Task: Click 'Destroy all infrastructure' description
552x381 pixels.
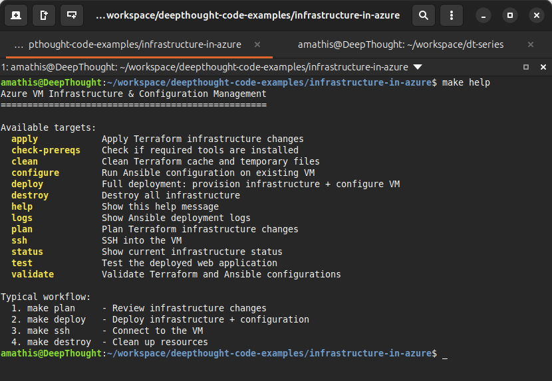Action: (x=171, y=195)
